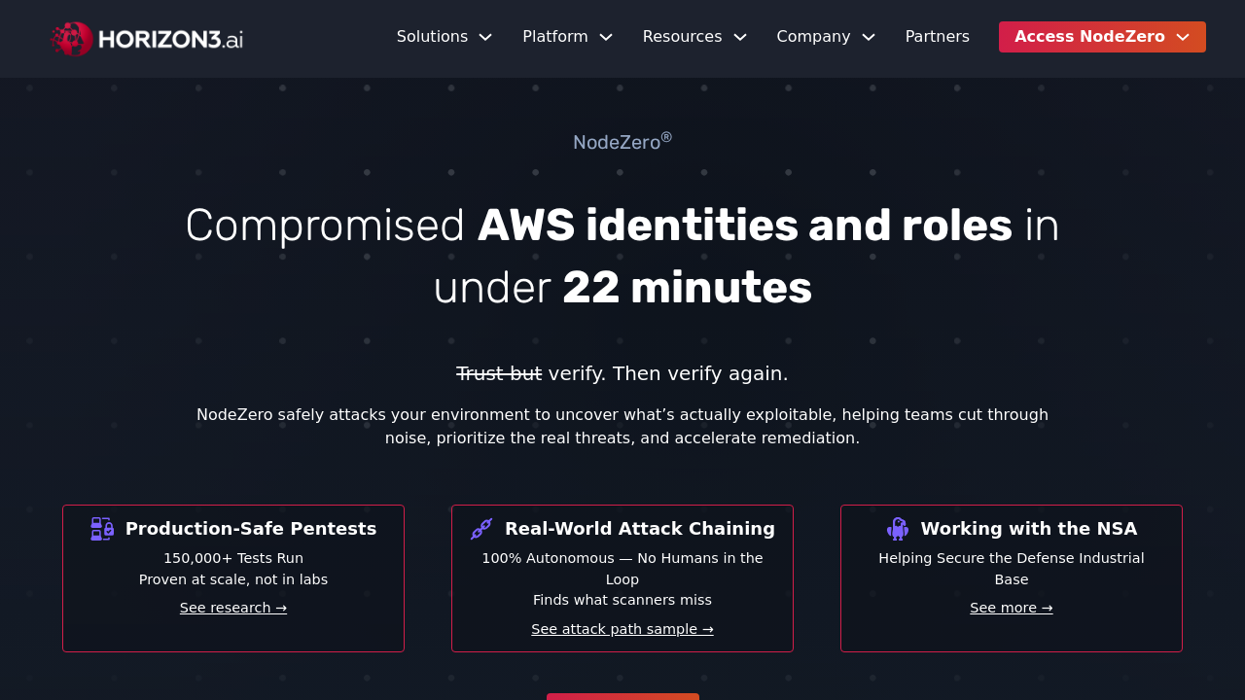
Task: Open the Company menu
Action: [x=813, y=37]
